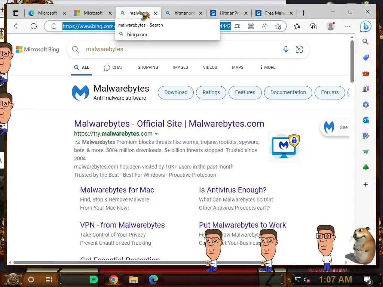Reload the page with Refresh icon
This screenshot has width=383, height=287.
34,26
